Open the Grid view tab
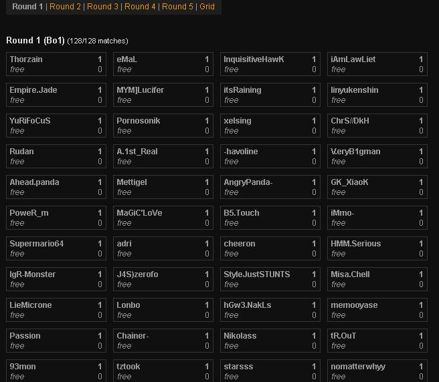The image size is (439, 382). click(207, 7)
